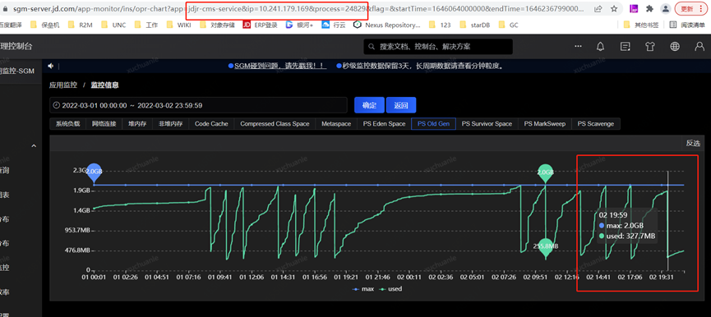This screenshot has width=711, height=317.
Task: Open the Nexus Repository bookmark
Action: [x=387, y=25]
